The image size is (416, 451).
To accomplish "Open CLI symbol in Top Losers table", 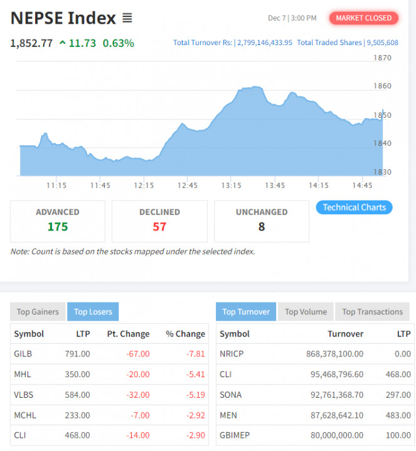I will (20, 435).
